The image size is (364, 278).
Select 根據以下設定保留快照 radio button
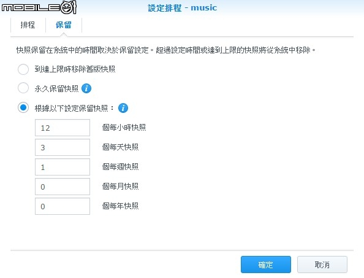point(23,107)
